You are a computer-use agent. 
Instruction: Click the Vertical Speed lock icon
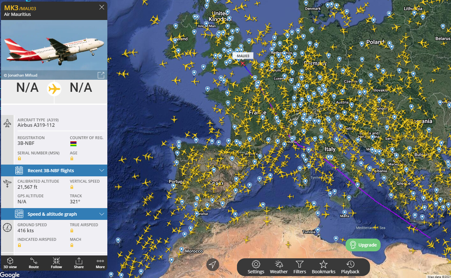(x=72, y=187)
